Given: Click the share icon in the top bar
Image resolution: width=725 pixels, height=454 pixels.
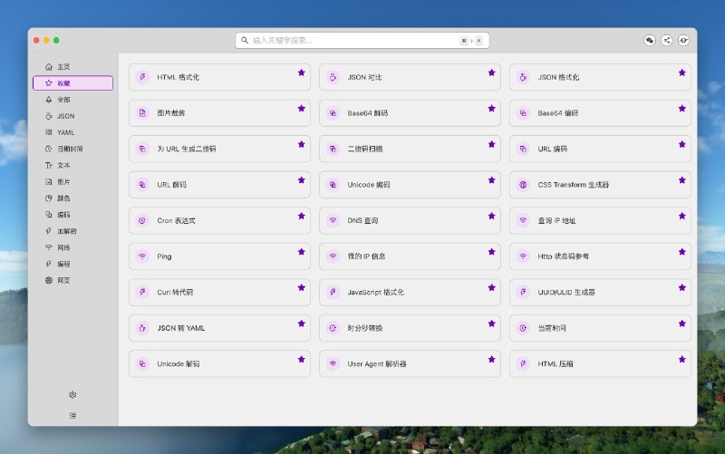Looking at the screenshot, I should (667, 41).
